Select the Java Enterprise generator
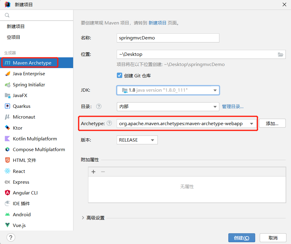The height and width of the screenshot is (244, 291). coord(29,74)
